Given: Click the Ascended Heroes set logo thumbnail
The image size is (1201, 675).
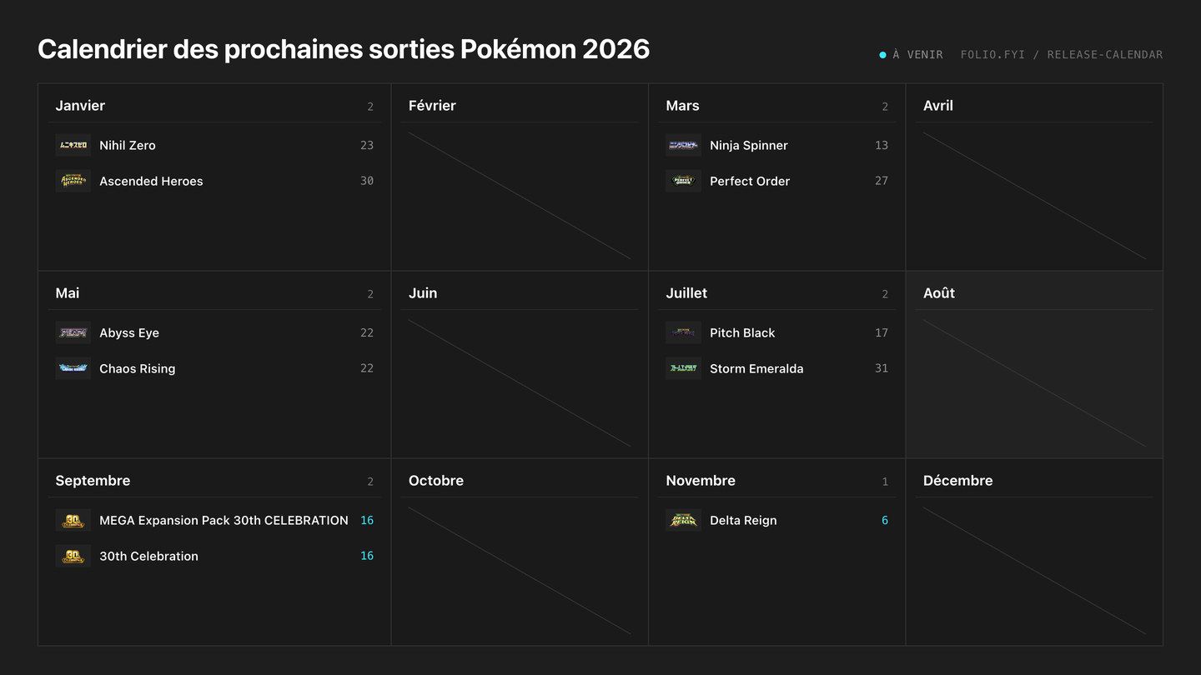Looking at the screenshot, I should click(73, 181).
